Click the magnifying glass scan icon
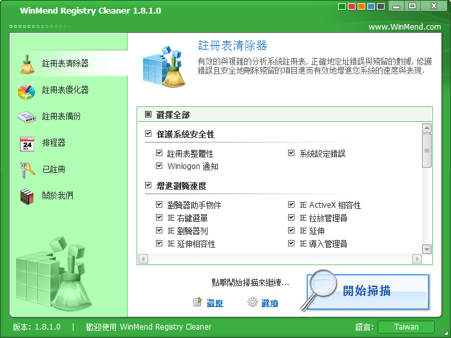Viewport: 451px width, 338px height. (x=320, y=290)
